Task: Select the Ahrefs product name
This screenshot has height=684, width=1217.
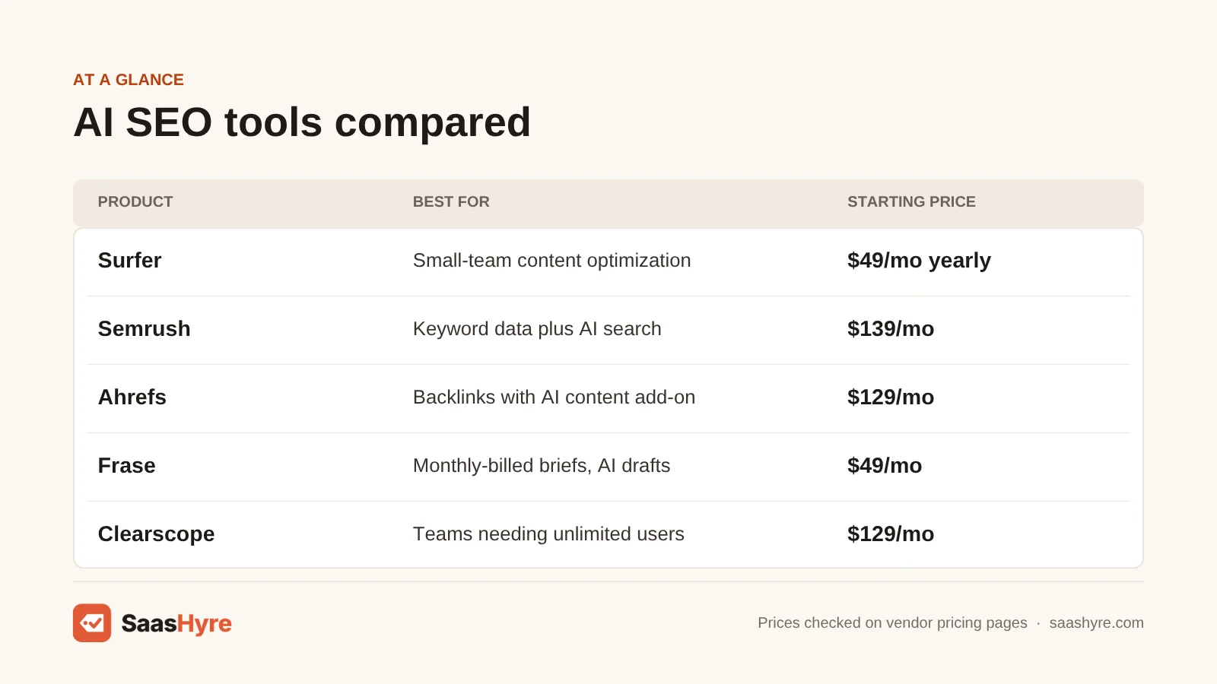Action: point(132,397)
